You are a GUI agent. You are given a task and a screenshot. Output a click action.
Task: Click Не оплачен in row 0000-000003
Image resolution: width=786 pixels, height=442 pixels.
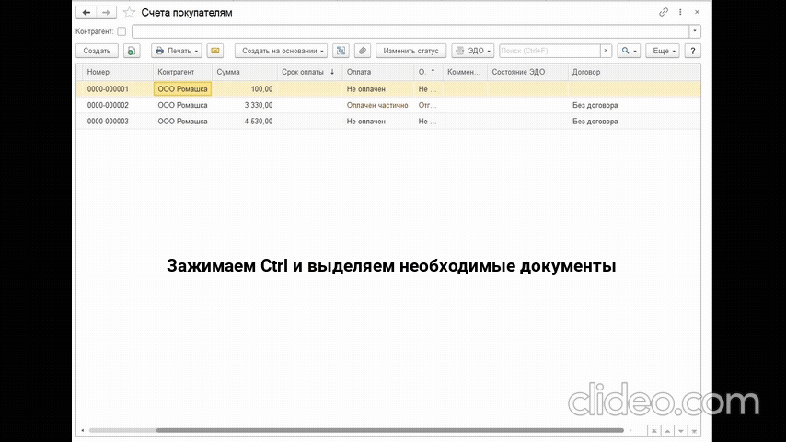366,121
